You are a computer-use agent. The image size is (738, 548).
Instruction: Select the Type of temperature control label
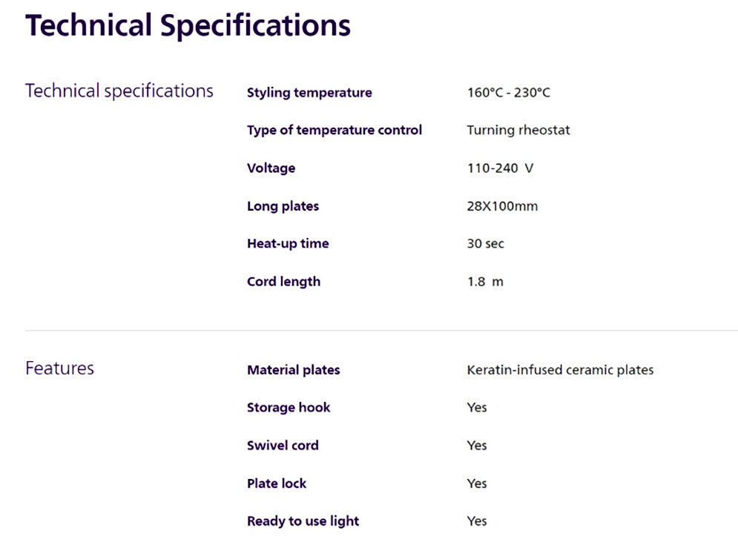(334, 131)
